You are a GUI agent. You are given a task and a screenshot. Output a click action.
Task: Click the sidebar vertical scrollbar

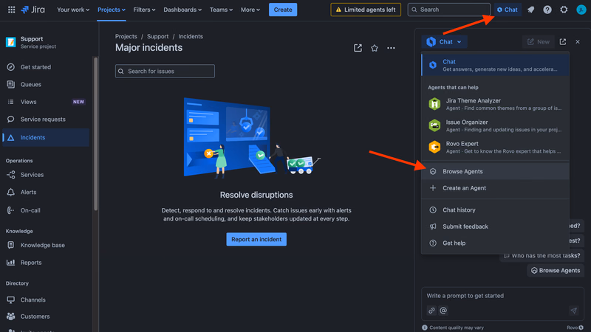[96, 134]
